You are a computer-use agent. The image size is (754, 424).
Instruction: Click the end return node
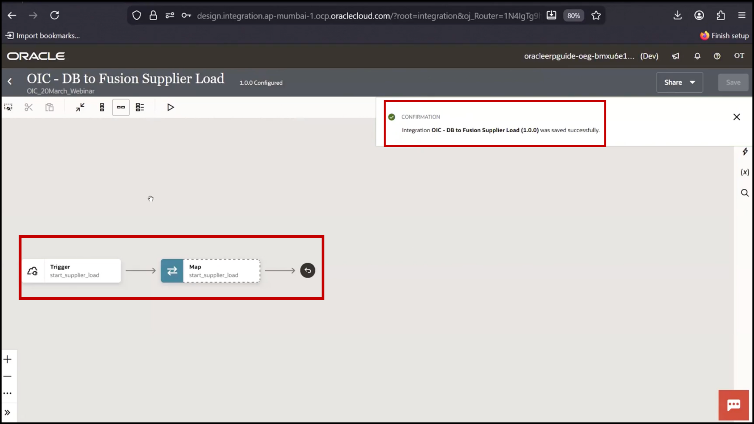point(308,270)
